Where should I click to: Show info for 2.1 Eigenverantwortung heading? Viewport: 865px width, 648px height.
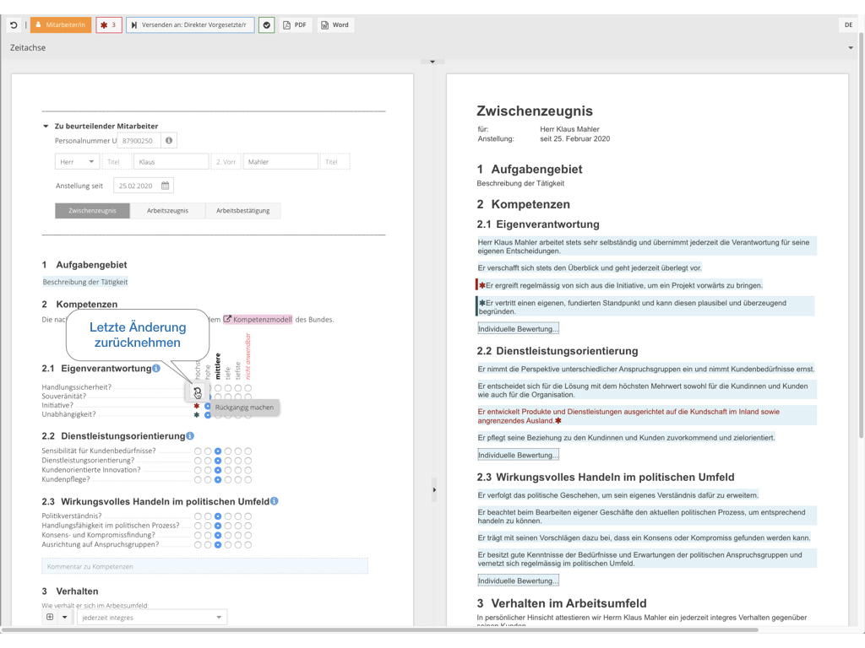tap(156, 368)
